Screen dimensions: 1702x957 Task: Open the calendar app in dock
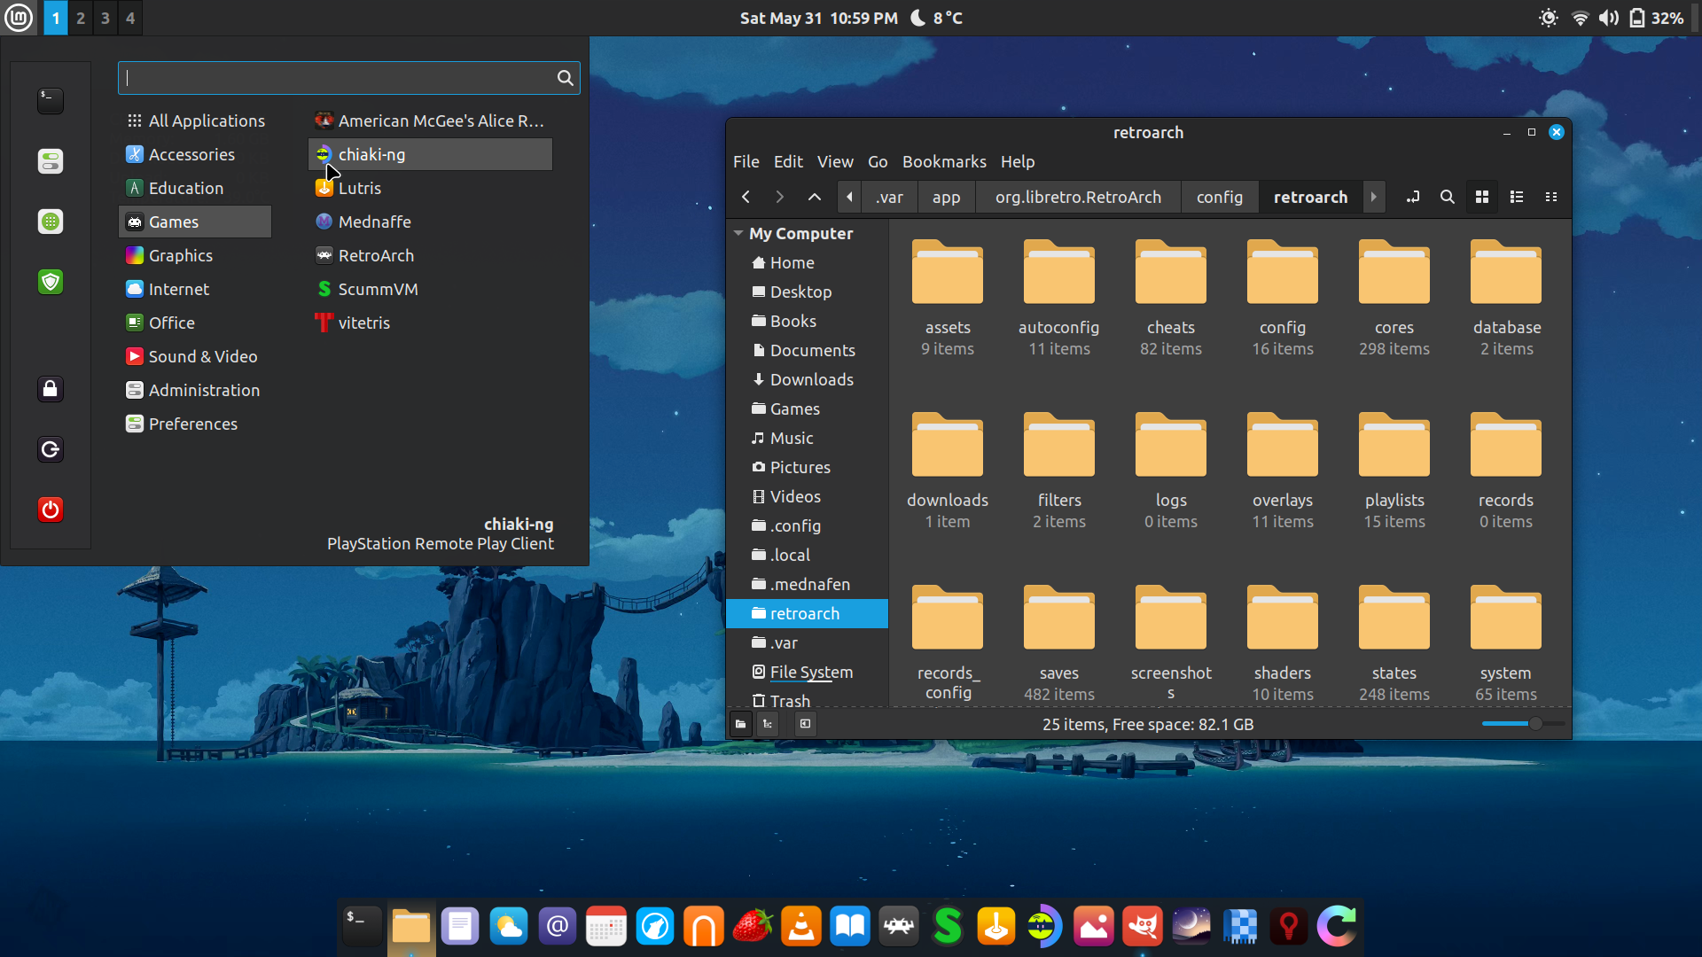(x=606, y=927)
